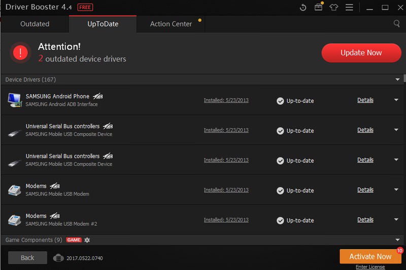Open the gear icon next to Game Components

click(x=87, y=240)
